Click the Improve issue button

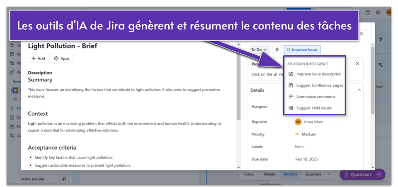pos(302,50)
